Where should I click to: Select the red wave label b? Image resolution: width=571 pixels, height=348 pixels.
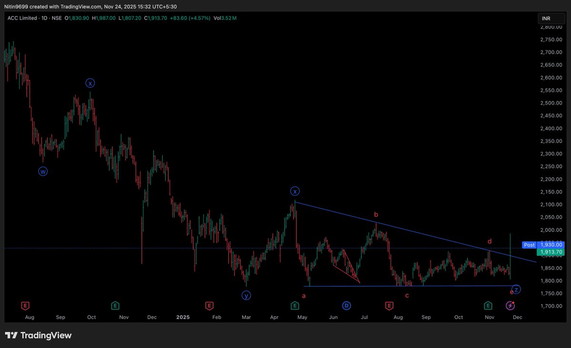point(376,214)
